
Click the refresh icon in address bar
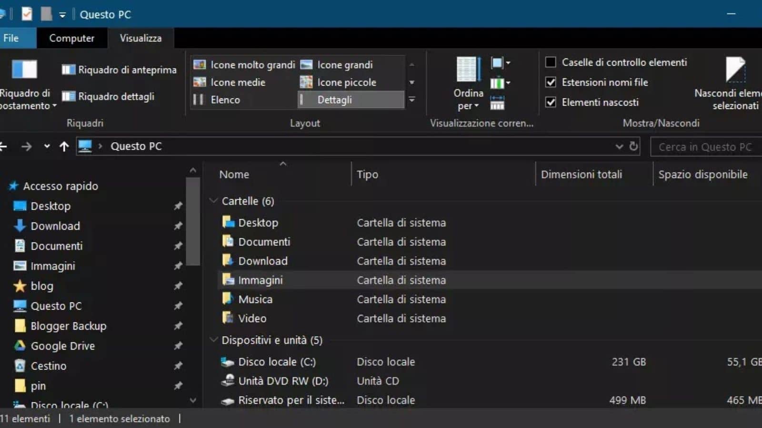(x=633, y=146)
